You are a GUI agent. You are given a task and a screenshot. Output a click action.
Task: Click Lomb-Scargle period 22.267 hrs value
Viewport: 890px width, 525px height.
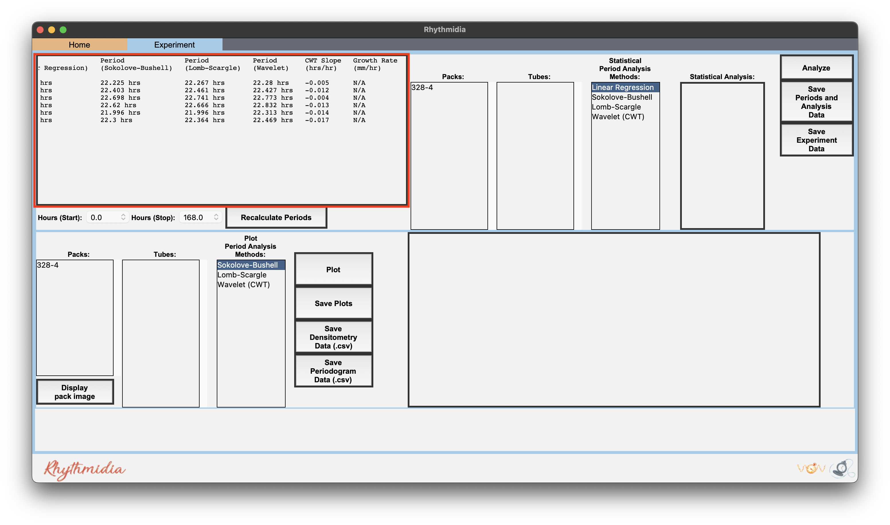(x=204, y=83)
